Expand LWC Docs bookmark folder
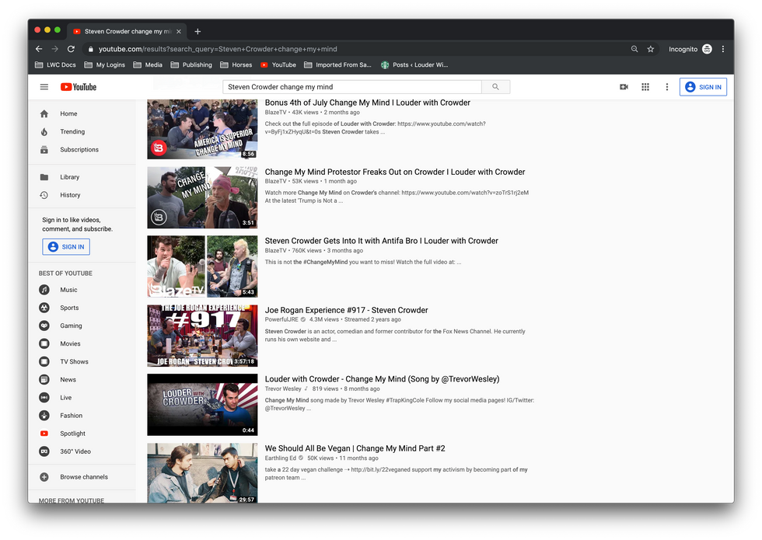Screen dimensions: 762x540 55,65
